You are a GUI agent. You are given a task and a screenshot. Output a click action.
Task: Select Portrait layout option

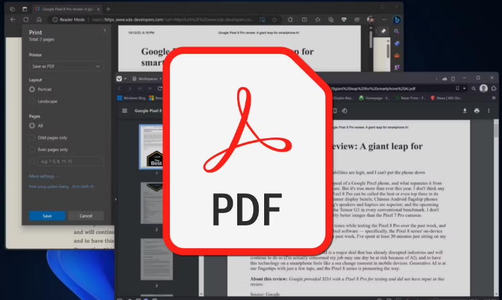(32, 90)
